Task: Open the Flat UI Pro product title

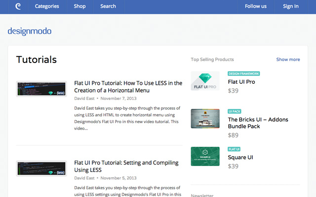Action: pyautogui.click(x=241, y=82)
